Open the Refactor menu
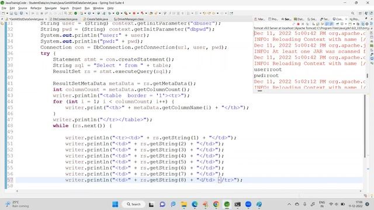Screen dimensions: 374x210 [36, 8]
